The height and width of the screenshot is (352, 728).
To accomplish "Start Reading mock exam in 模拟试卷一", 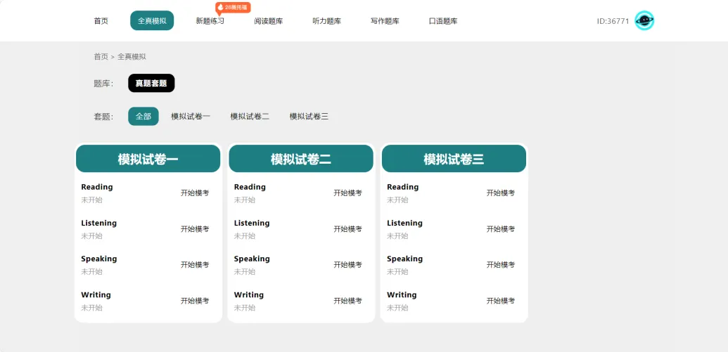I will [195, 193].
